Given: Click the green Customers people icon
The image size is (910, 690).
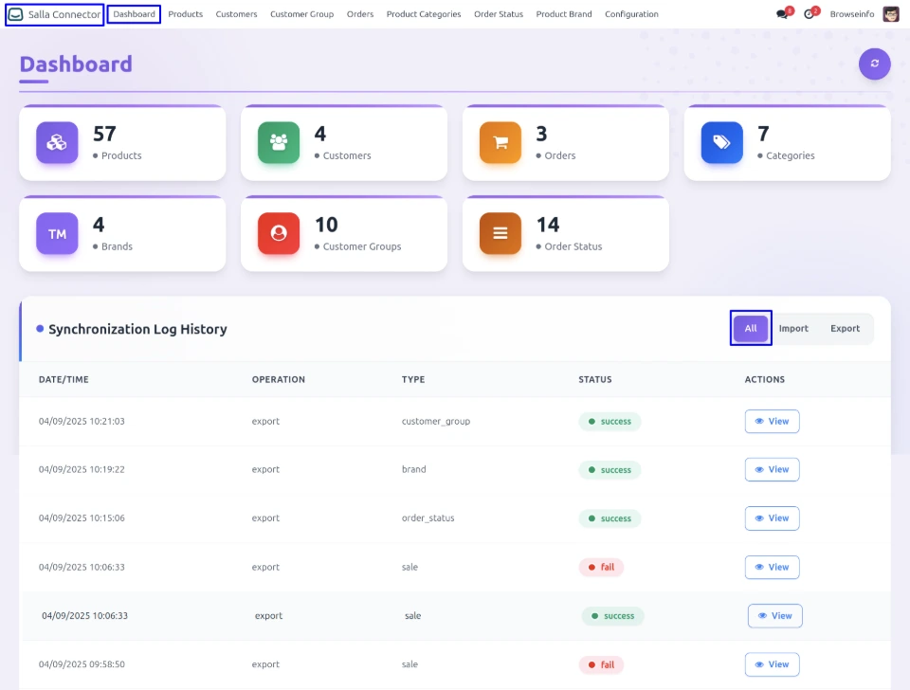Looking at the screenshot, I should [x=279, y=142].
